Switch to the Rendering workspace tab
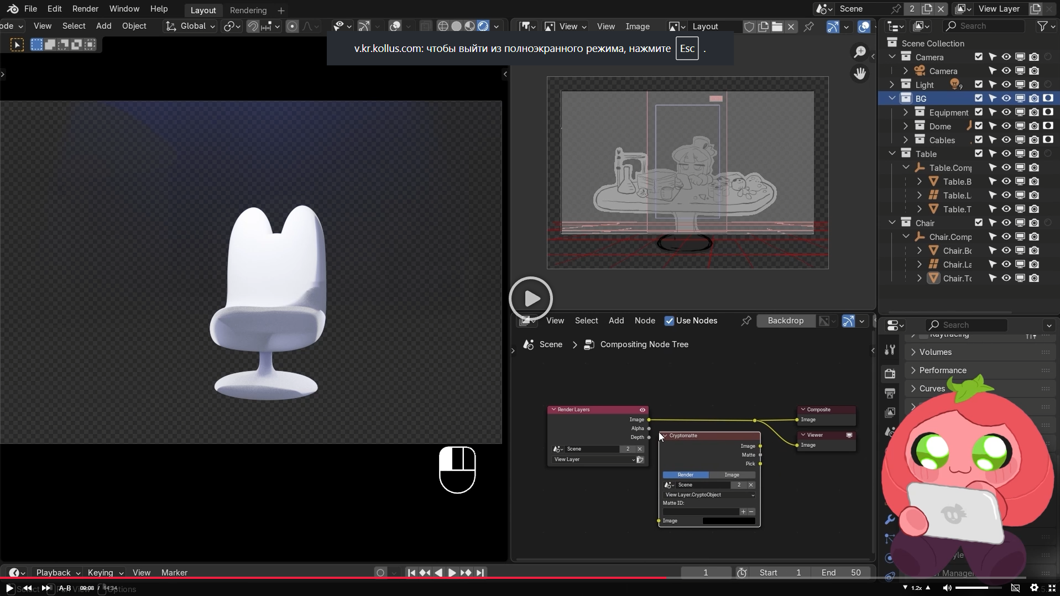Screen dimensions: 1060x596 (x=248, y=10)
